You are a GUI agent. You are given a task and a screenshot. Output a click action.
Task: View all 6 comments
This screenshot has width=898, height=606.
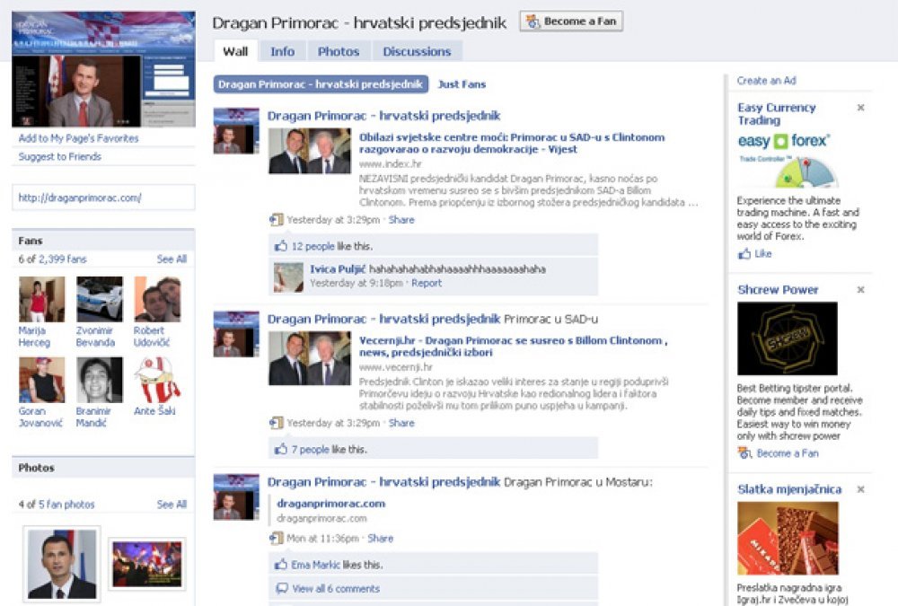pos(336,588)
